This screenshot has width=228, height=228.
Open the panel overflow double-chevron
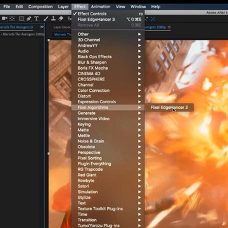[x=42, y=27]
